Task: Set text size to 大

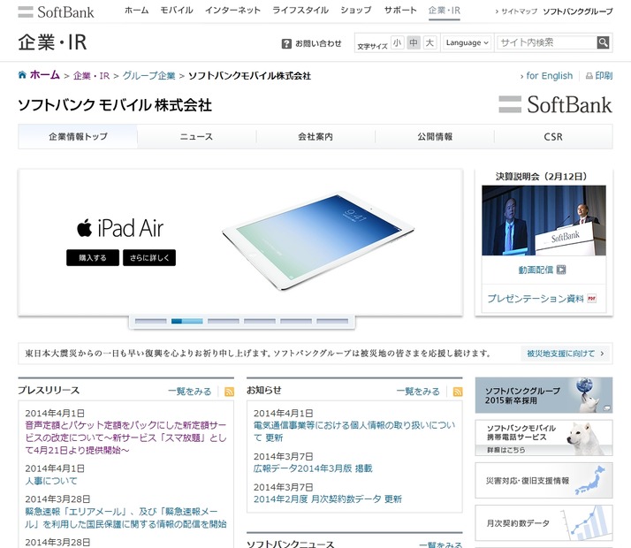Action: (430, 42)
